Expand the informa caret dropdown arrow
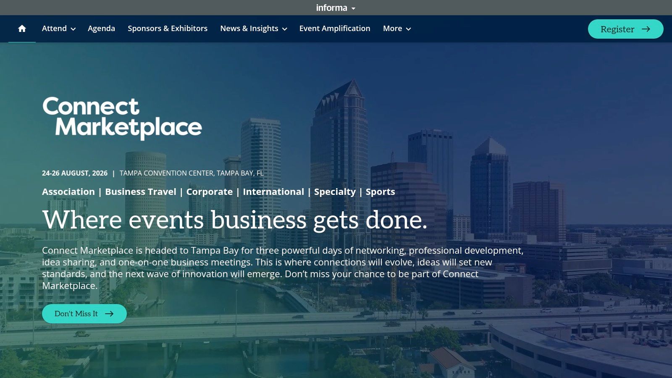Image resolution: width=672 pixels, height=378 pixels. (353, 8)
